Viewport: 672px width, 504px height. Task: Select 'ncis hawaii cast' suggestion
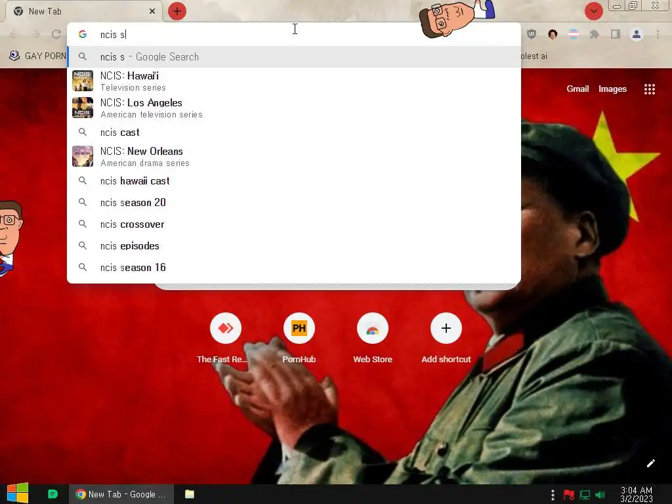(x=294, y=181)
